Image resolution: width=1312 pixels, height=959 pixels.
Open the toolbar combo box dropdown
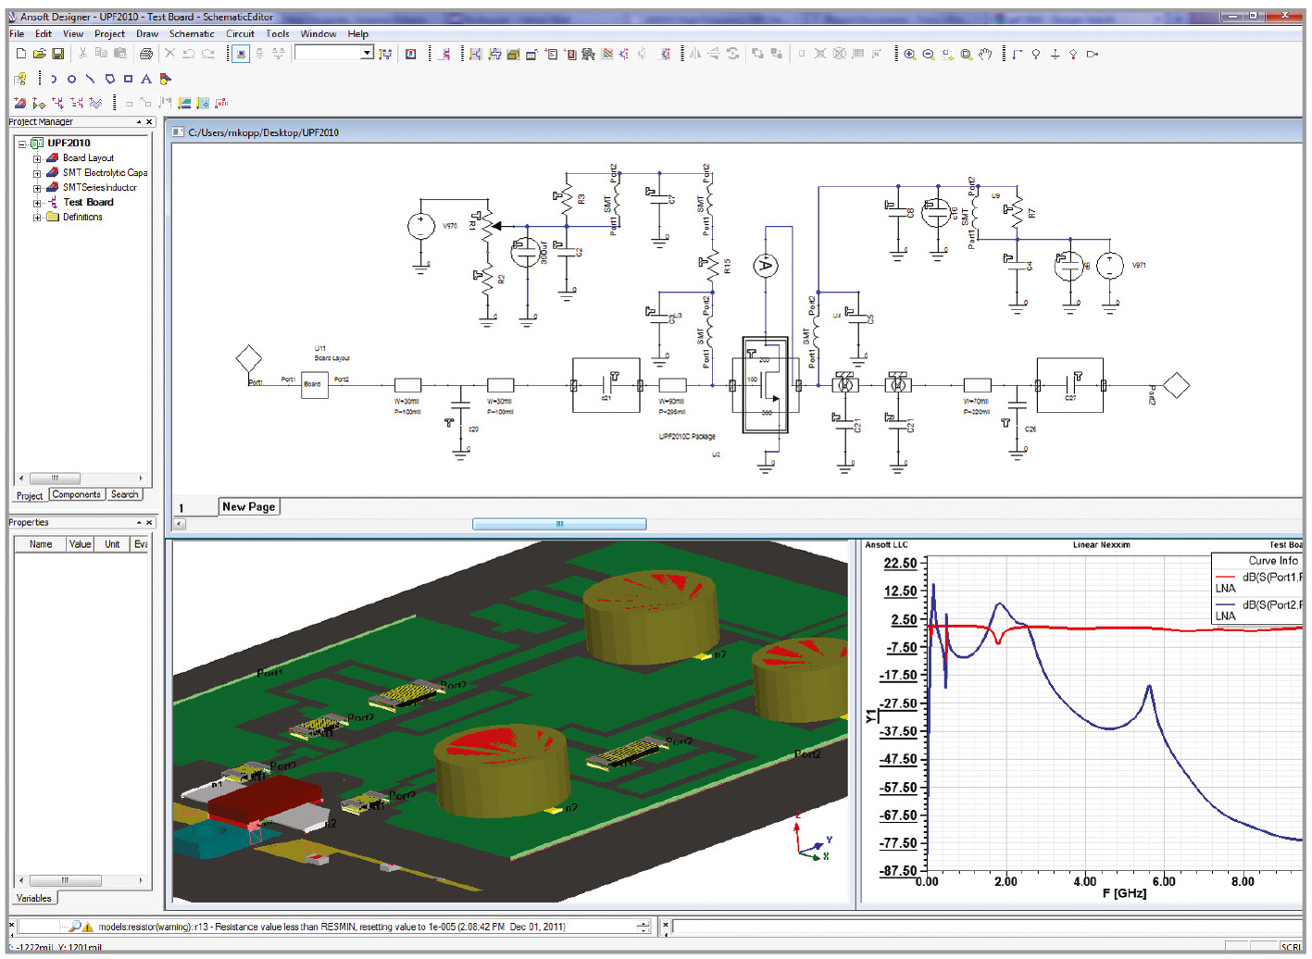tap(367, 54)
